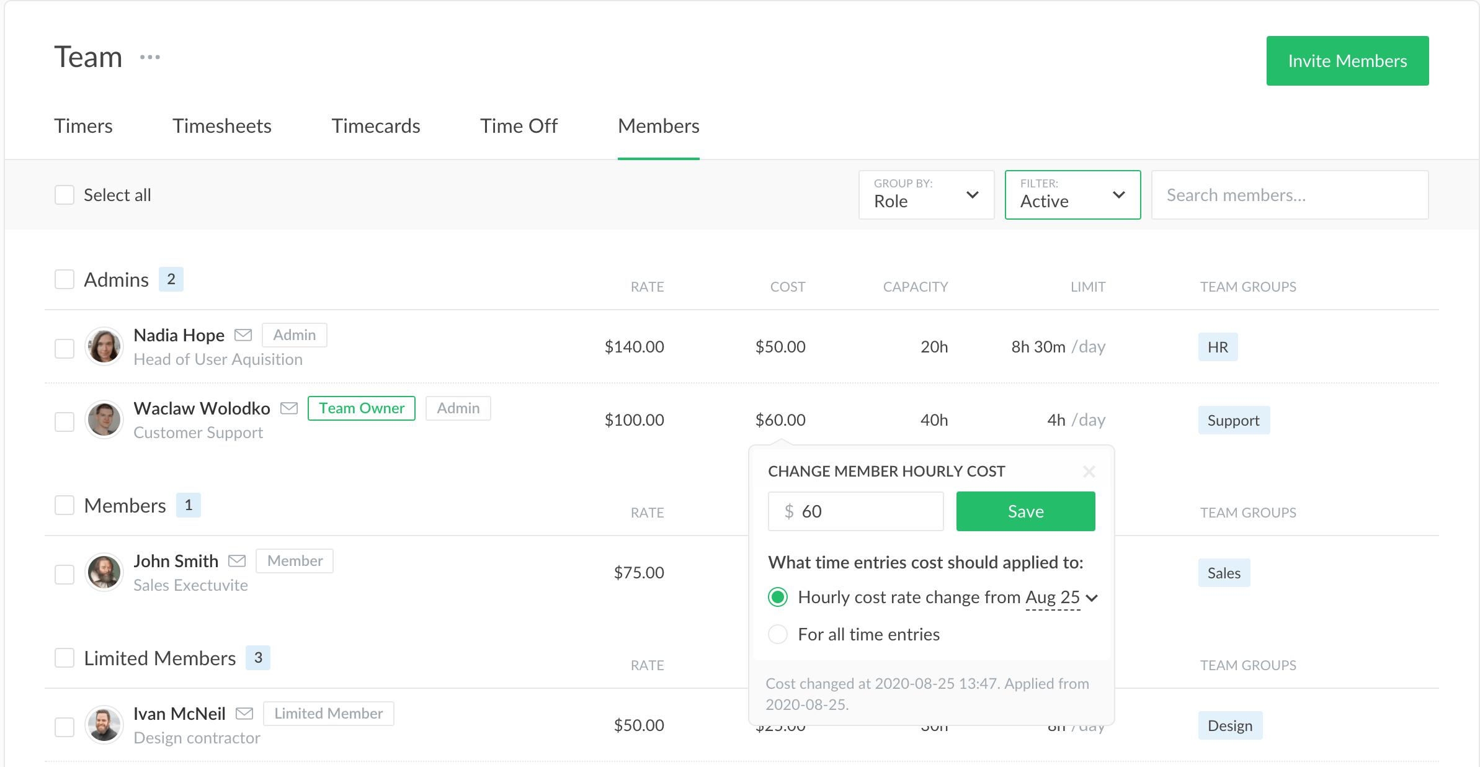Image resolution: width=1480 pixels, height=767 pixels.
Task: Close the Change Member Hourly Cost popup
Action: point(1089,472)
